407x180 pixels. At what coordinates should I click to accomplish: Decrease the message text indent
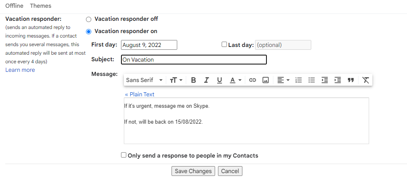pyautogui.click(x=325, y=80)
